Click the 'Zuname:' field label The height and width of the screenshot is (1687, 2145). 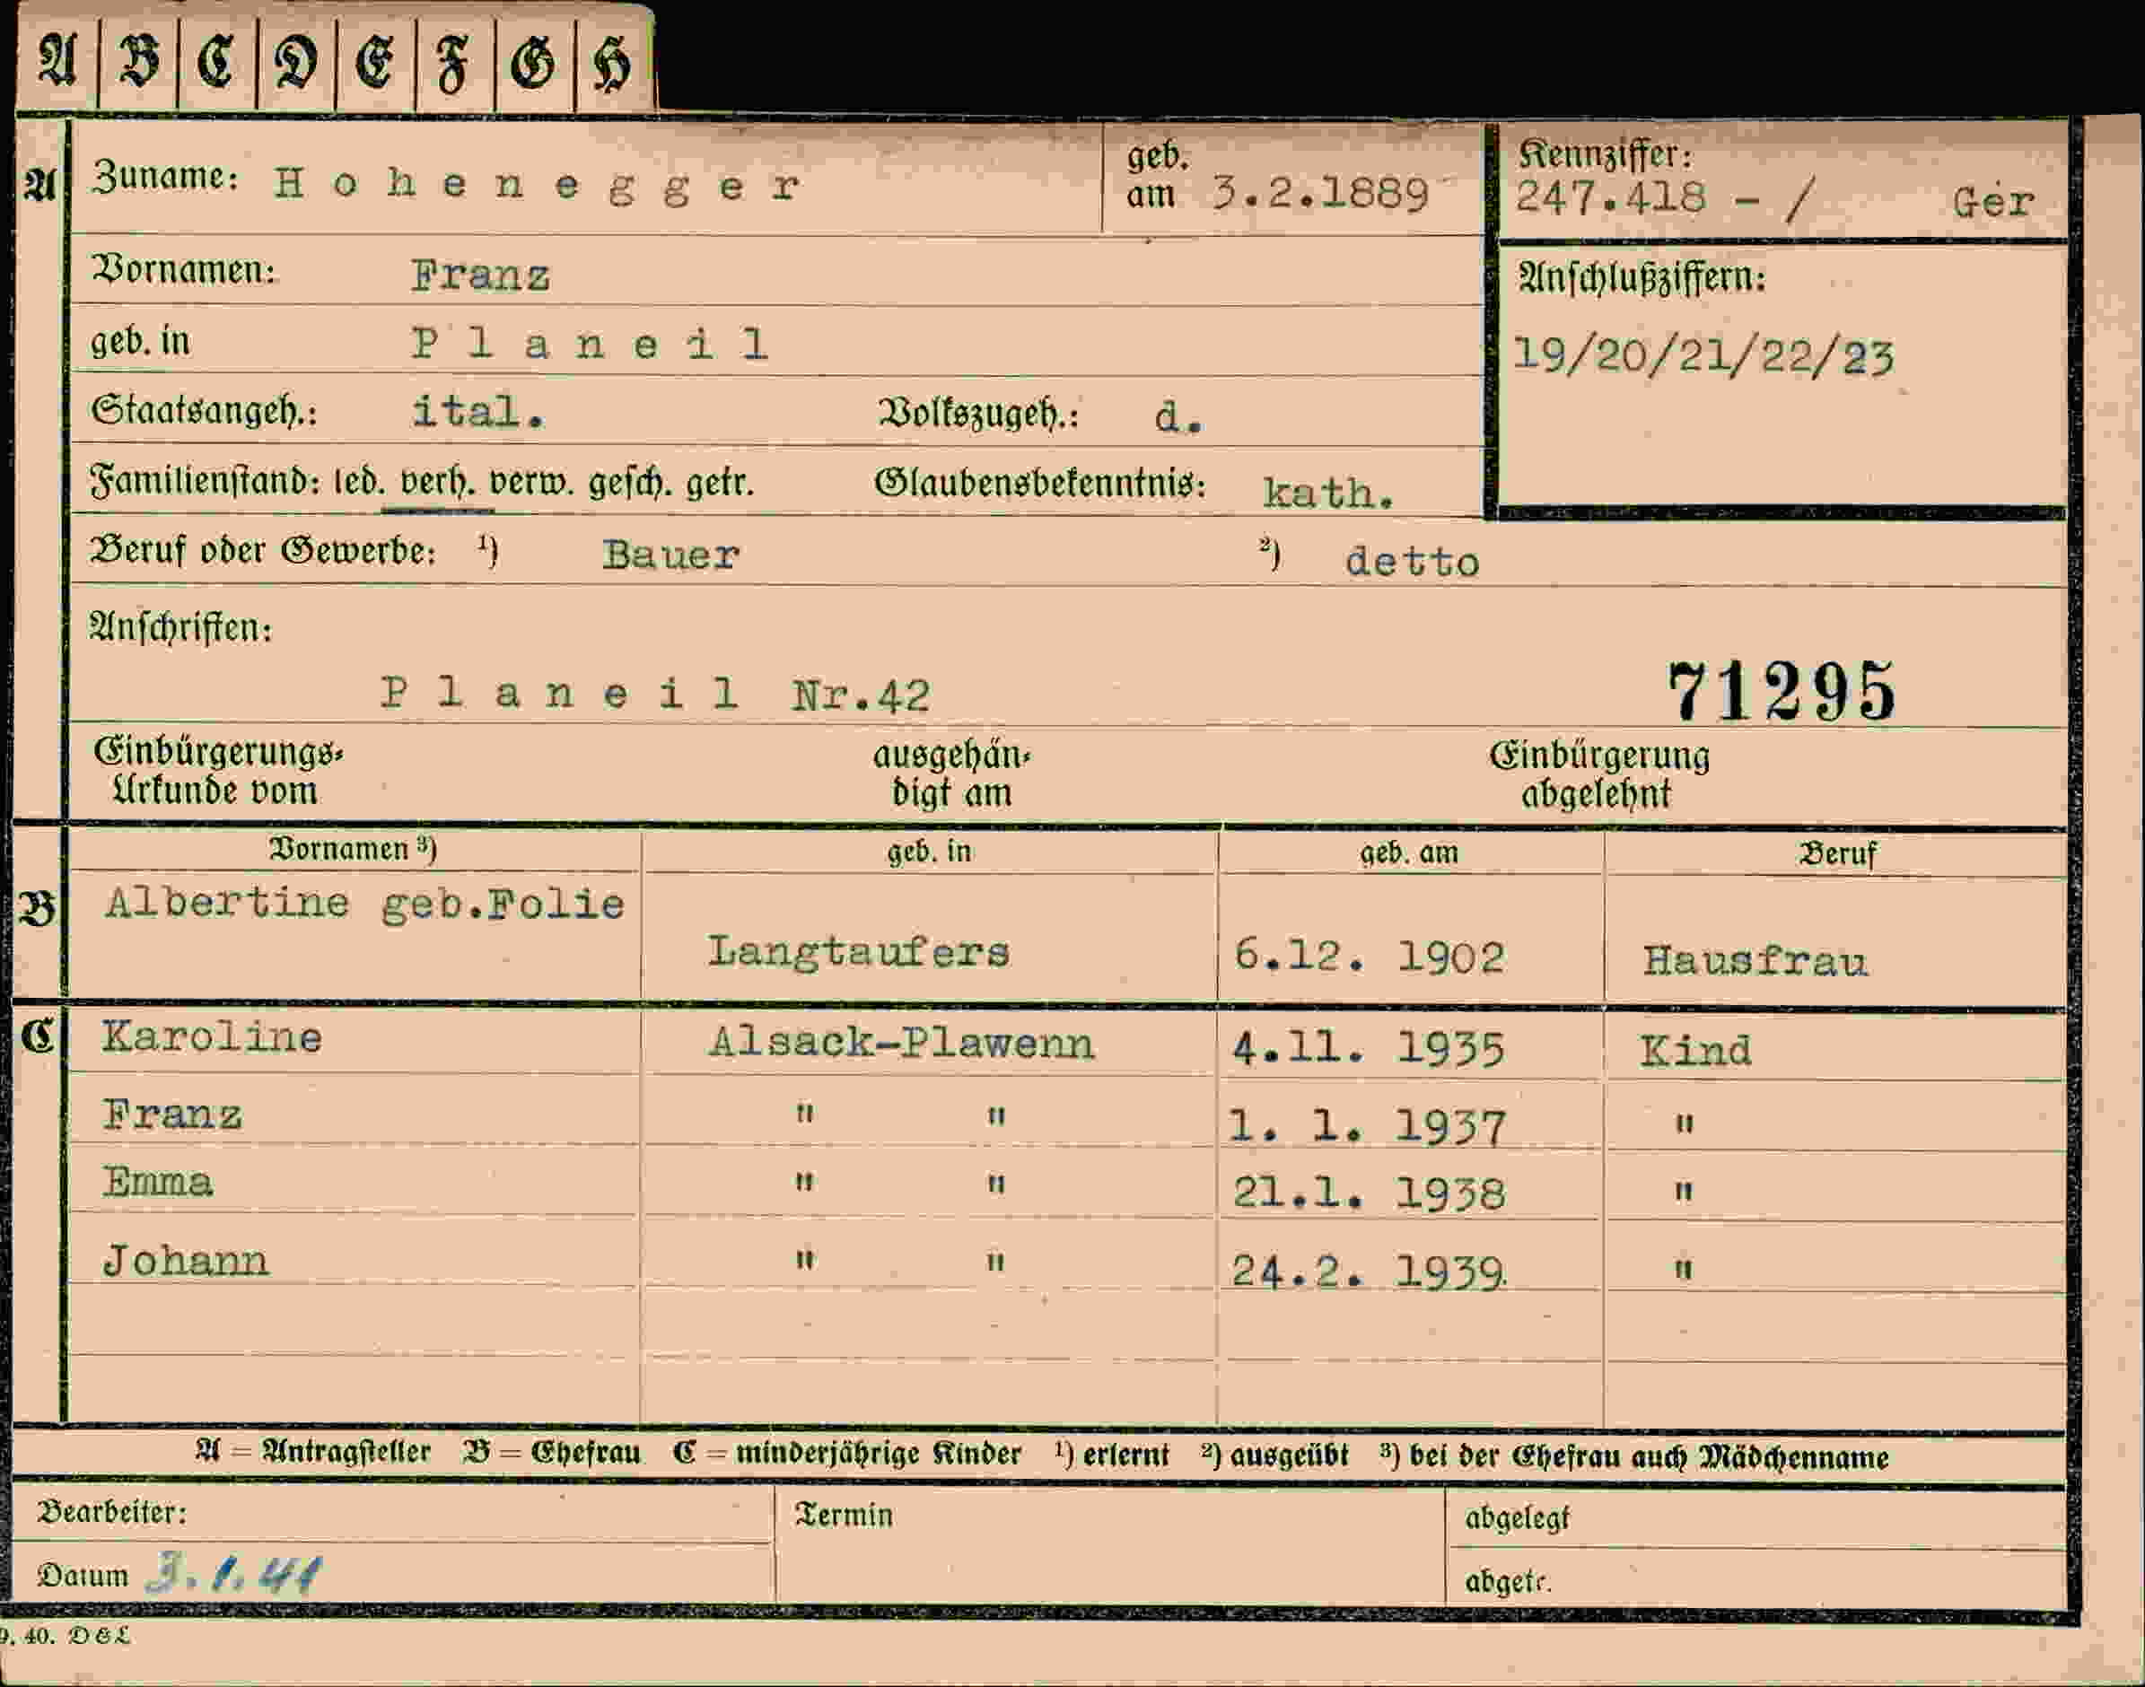[x=166, y=176]
